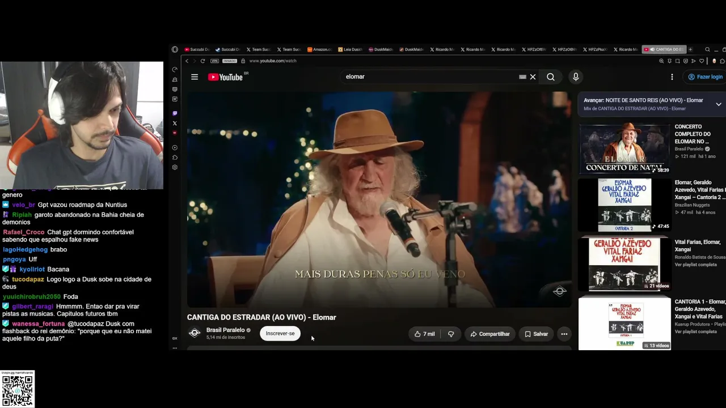This screenshot has height=408, width=726.
Task: Open the Opera menu icon in tab bar
Action: pyautogui.click(x=175, y=49)
